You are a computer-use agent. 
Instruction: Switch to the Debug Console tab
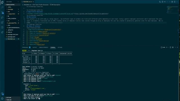click(44, 47)
